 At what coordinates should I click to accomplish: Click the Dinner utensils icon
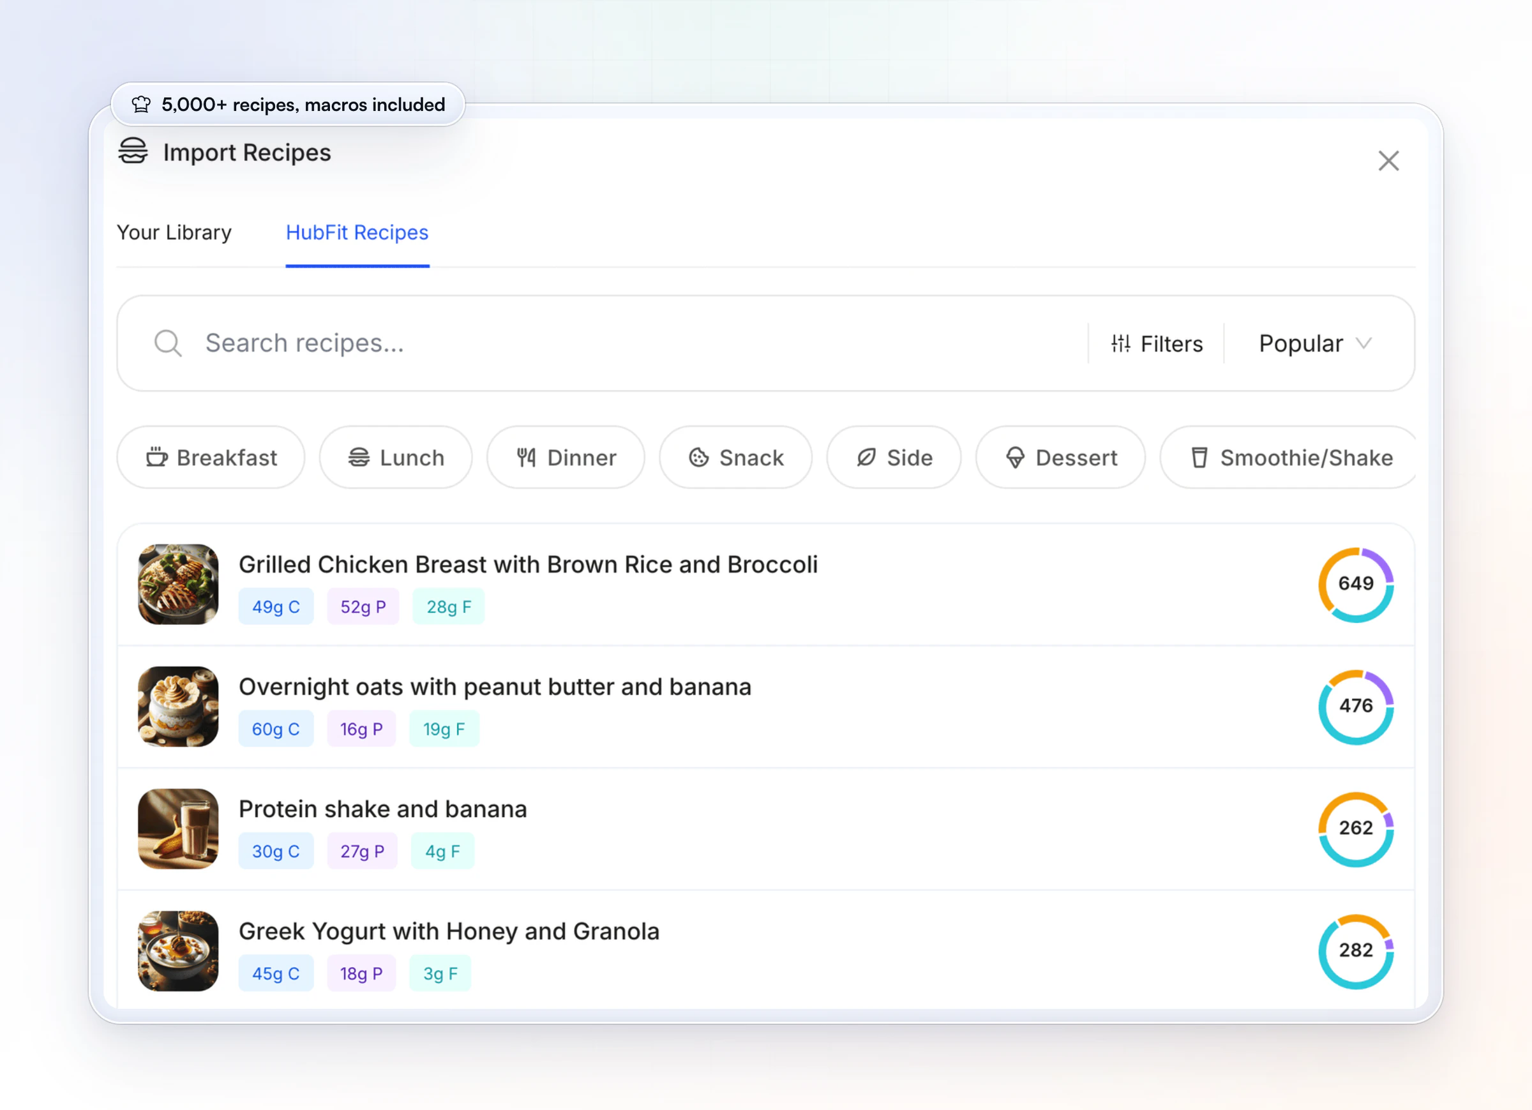tap(526, 458)
